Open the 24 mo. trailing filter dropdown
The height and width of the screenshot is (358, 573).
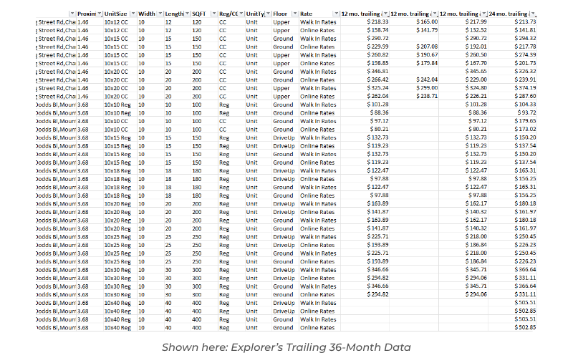click(x=533, y=14)
